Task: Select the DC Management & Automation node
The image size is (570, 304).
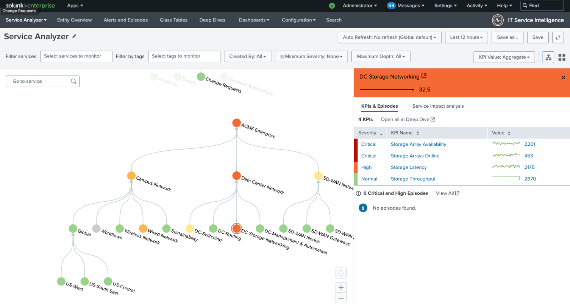Action: (260, 228)
